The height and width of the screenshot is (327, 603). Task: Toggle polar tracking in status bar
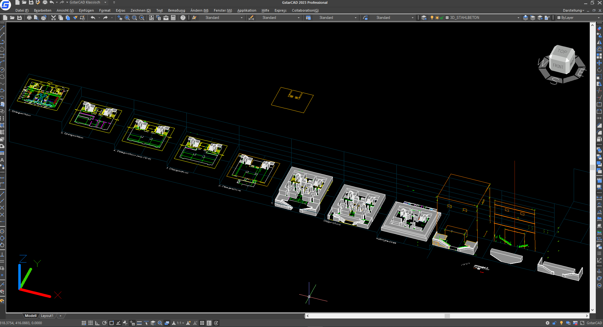point(105,323)
